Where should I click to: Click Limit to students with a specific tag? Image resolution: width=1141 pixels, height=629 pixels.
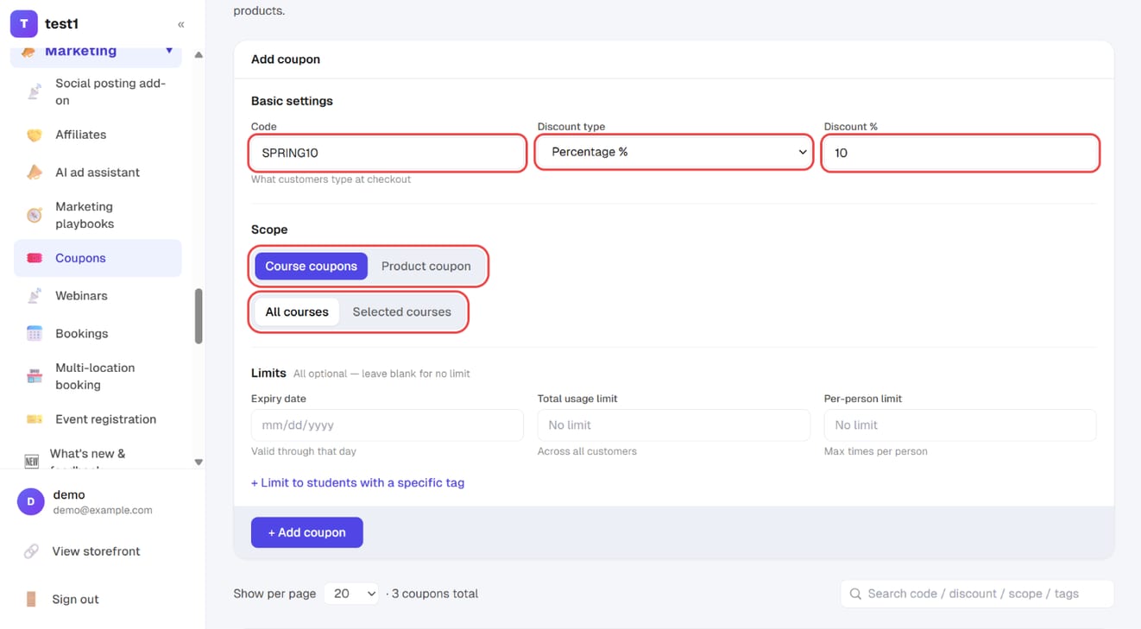pos(357,483)
